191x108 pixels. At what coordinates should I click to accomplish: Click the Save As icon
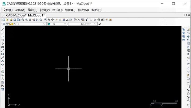click(18, 20)
